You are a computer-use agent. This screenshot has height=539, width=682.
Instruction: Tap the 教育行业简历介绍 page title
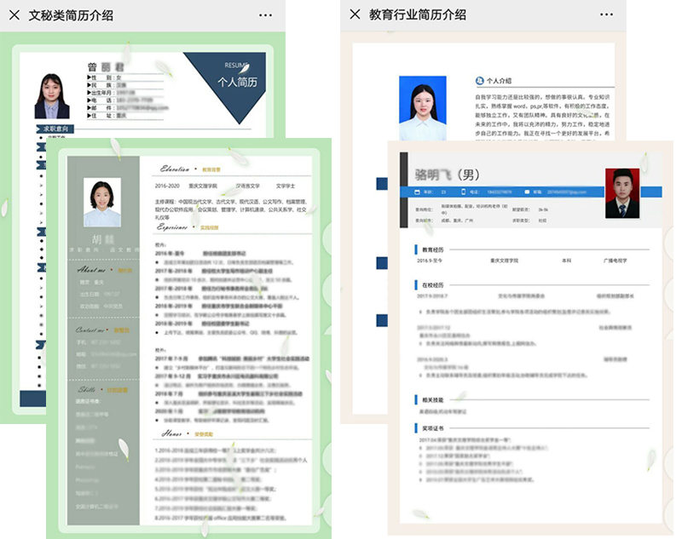418,15
